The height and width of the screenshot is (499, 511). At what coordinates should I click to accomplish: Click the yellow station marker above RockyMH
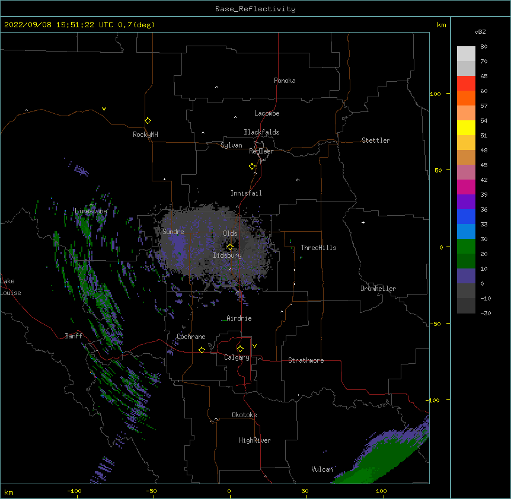coord(148,121)
